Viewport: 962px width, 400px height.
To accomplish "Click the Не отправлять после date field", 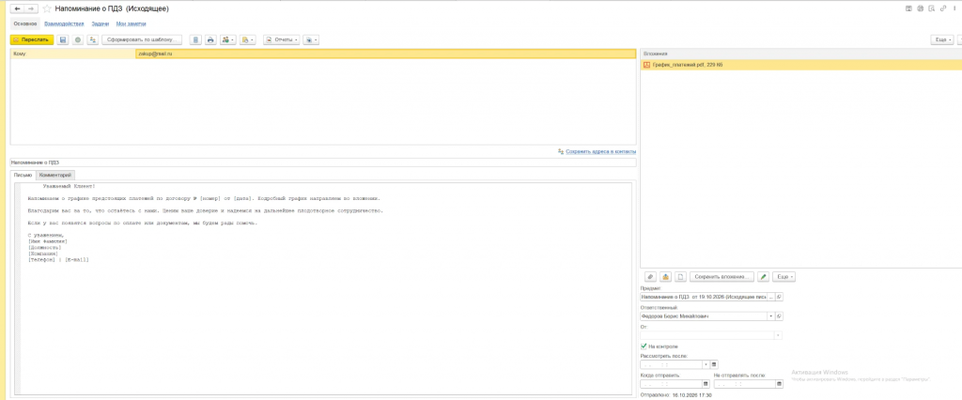I will click(x=745, y=384).
